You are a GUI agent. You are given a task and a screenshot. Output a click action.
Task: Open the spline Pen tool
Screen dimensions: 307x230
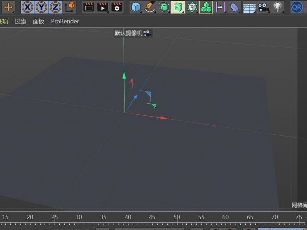coord(149,7)
